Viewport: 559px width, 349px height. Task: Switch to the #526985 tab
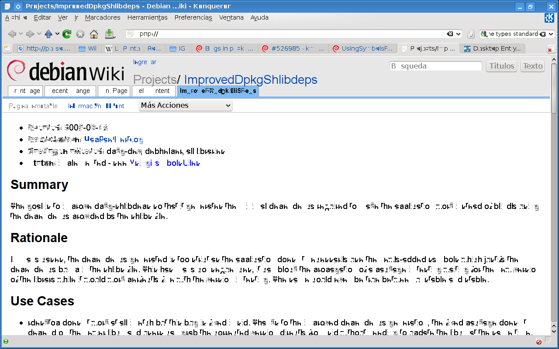click(x=293, y=49)
